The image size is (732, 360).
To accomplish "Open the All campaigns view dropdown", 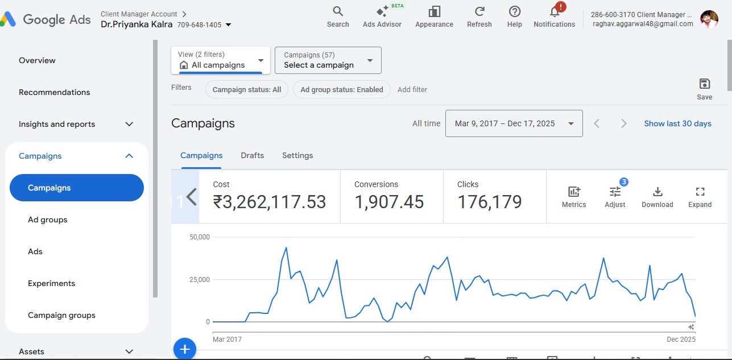I will pyautogui.click(x=220, y=60).
